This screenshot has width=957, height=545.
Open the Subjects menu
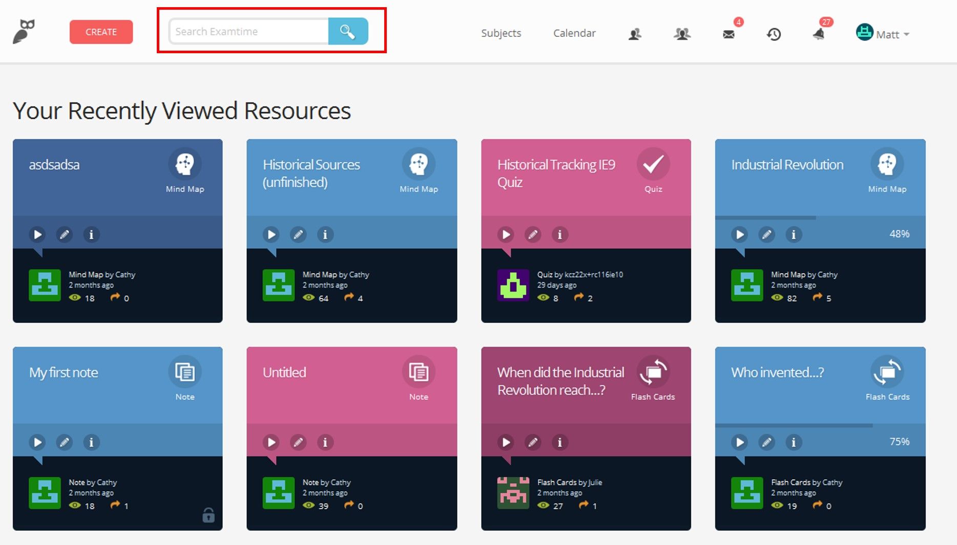tap(501, 33)
